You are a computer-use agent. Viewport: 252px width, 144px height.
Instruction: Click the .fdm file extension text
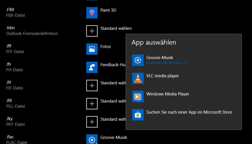(10, 28)
